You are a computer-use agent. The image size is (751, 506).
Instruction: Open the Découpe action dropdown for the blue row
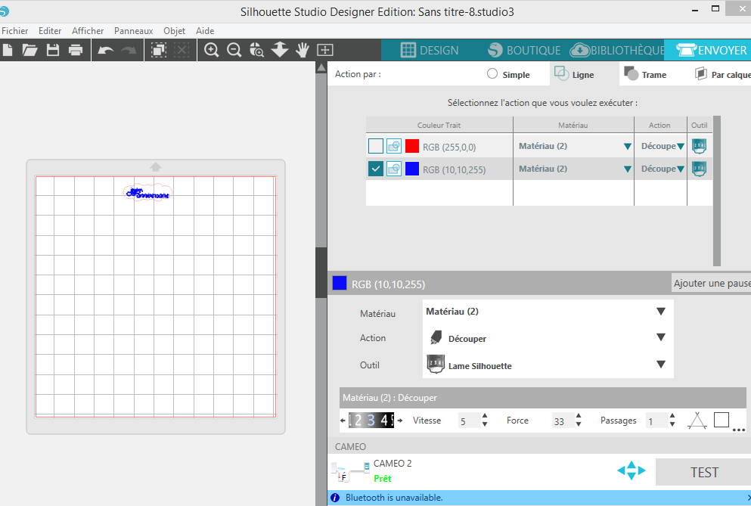coord(681,169)
